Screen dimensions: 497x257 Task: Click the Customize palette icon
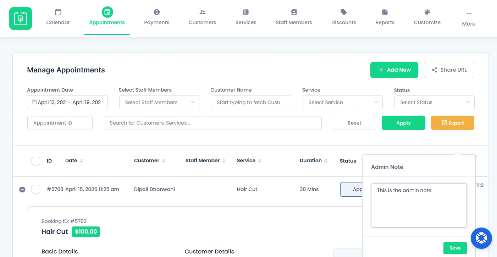click(x=427, y=12)
